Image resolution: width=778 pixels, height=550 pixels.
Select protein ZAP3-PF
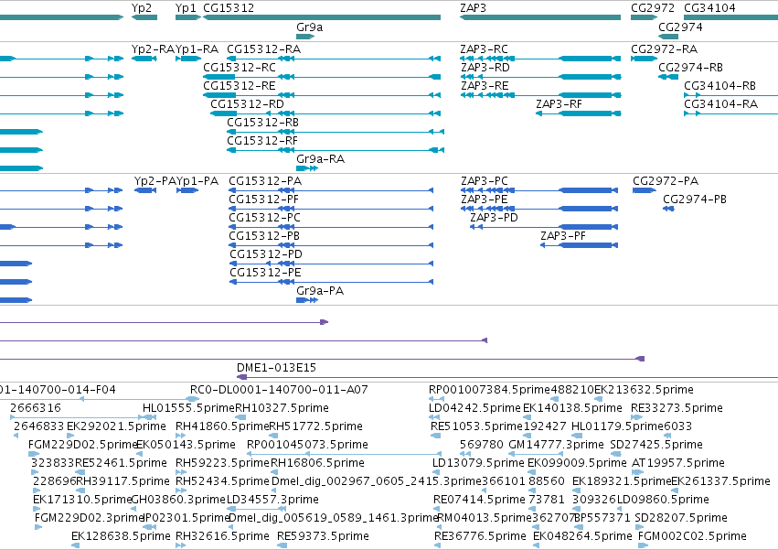click(563, 236)
